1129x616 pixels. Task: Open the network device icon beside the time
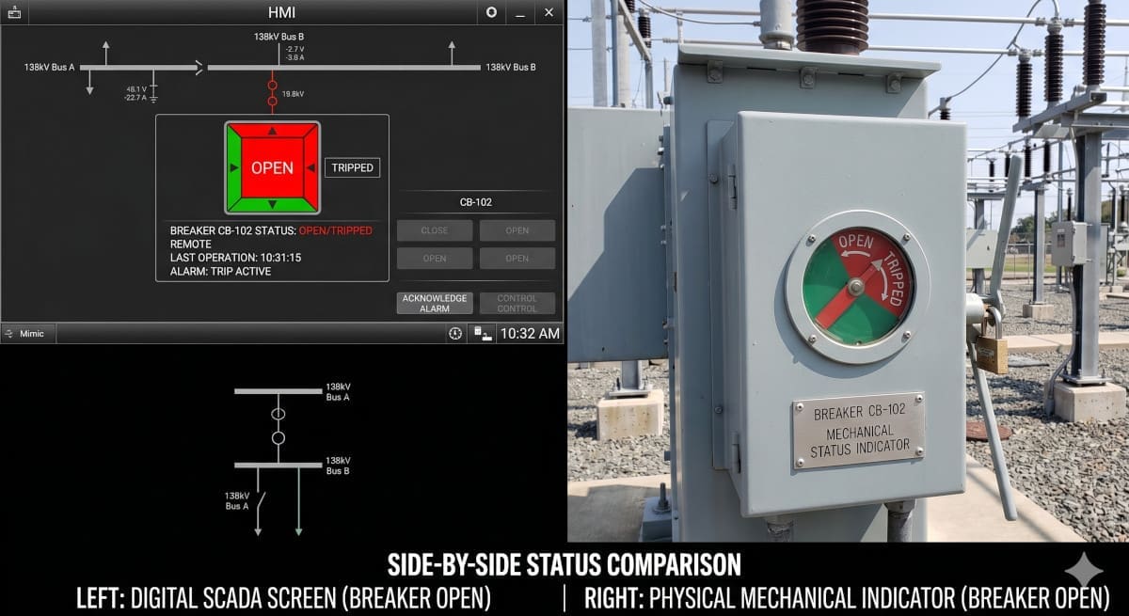pyautogui.click(x=482, y=333)
